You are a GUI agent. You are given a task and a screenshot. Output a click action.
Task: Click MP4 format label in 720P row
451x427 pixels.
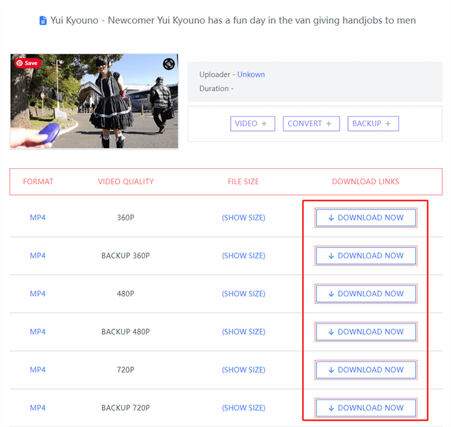pyautogui.click(x=37, y=370)
